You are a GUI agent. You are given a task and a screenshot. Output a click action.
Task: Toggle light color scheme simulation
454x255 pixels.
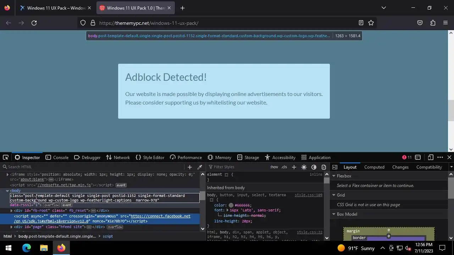[x=304, y=167]
